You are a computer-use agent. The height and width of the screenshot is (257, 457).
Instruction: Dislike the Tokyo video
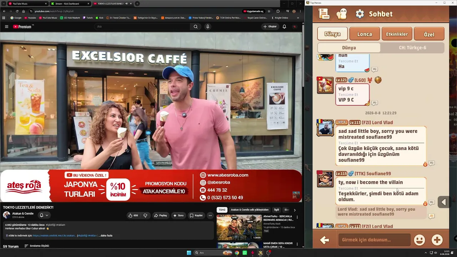[x=145, y=216]
